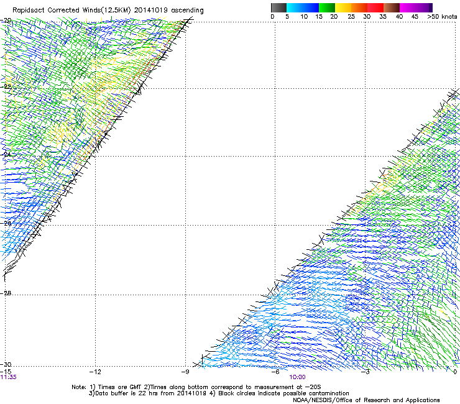The width and height of the screenshot is (460, 404).
Task: Click the '25' legend scale number
Action: click(x=351, y=17)
